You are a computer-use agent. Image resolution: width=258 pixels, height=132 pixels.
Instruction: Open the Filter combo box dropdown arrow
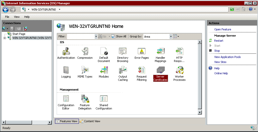tap(96, 37)
